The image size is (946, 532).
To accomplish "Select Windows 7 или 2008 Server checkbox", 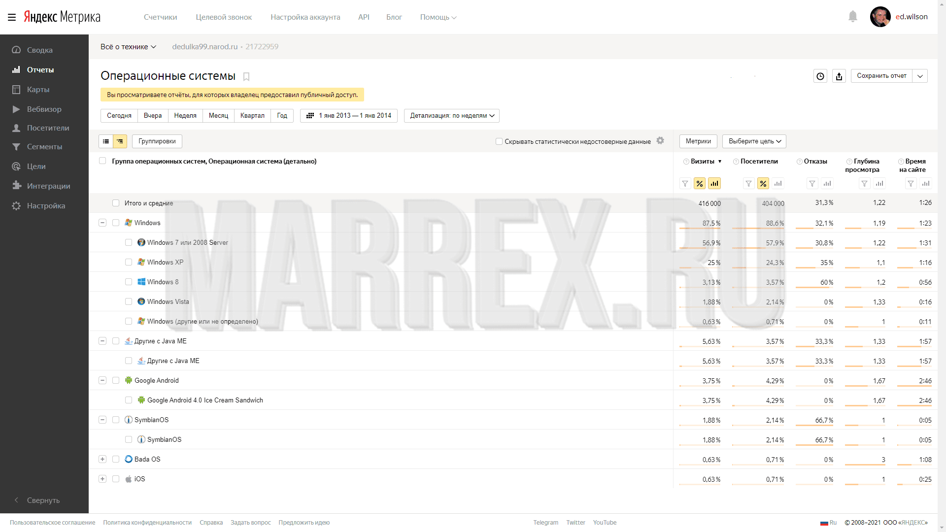I will coord(129,242).
